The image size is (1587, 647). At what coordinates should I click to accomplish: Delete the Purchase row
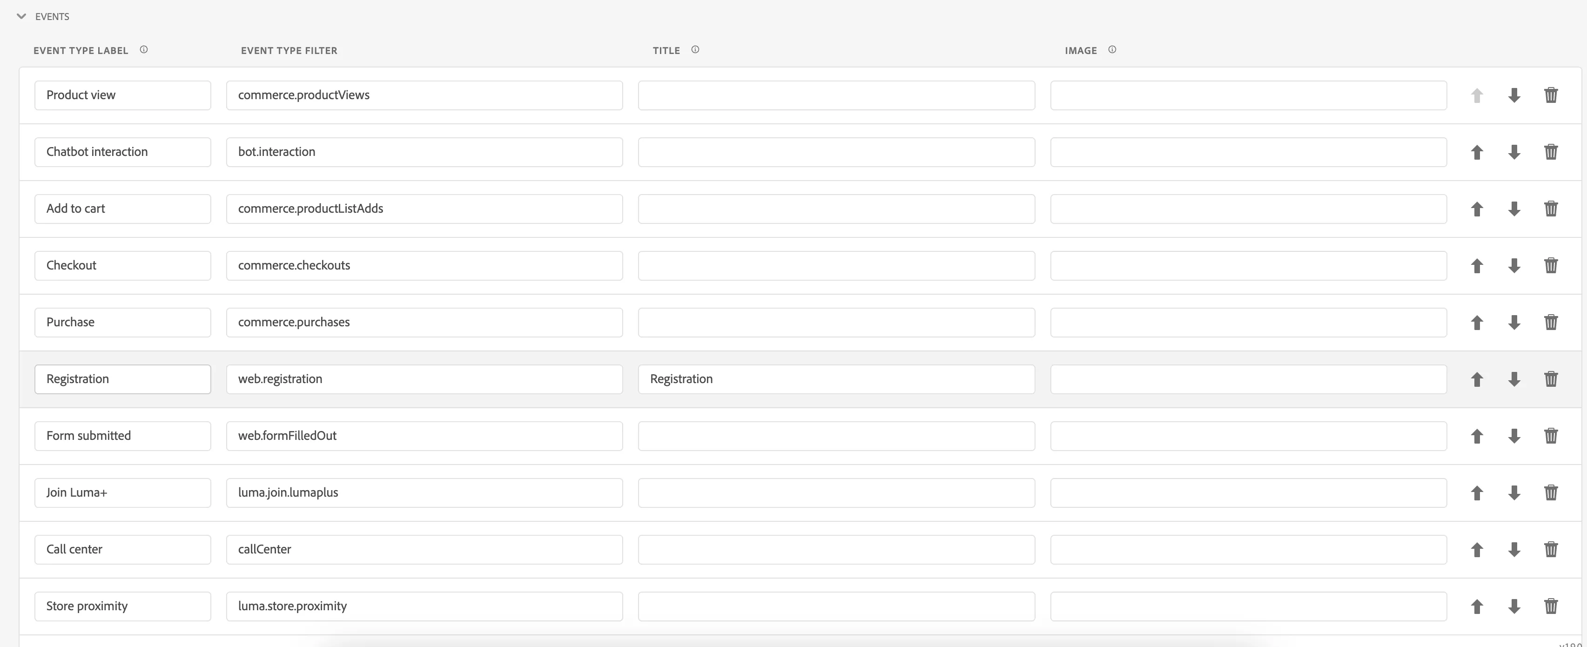tap(1551, 322)
